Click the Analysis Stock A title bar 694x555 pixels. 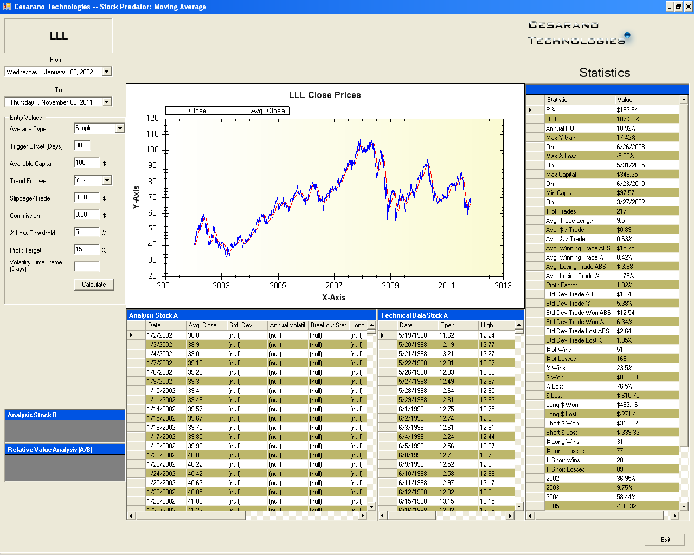252,315
